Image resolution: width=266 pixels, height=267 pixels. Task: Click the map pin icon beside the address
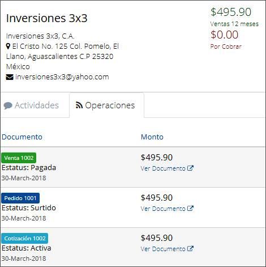click(x=8, y=46)
